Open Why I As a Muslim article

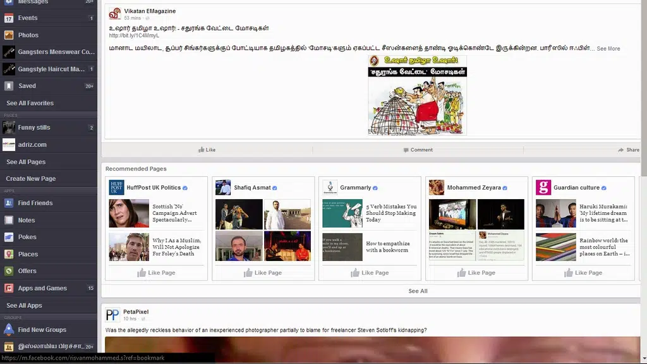(x=177, y=247)
